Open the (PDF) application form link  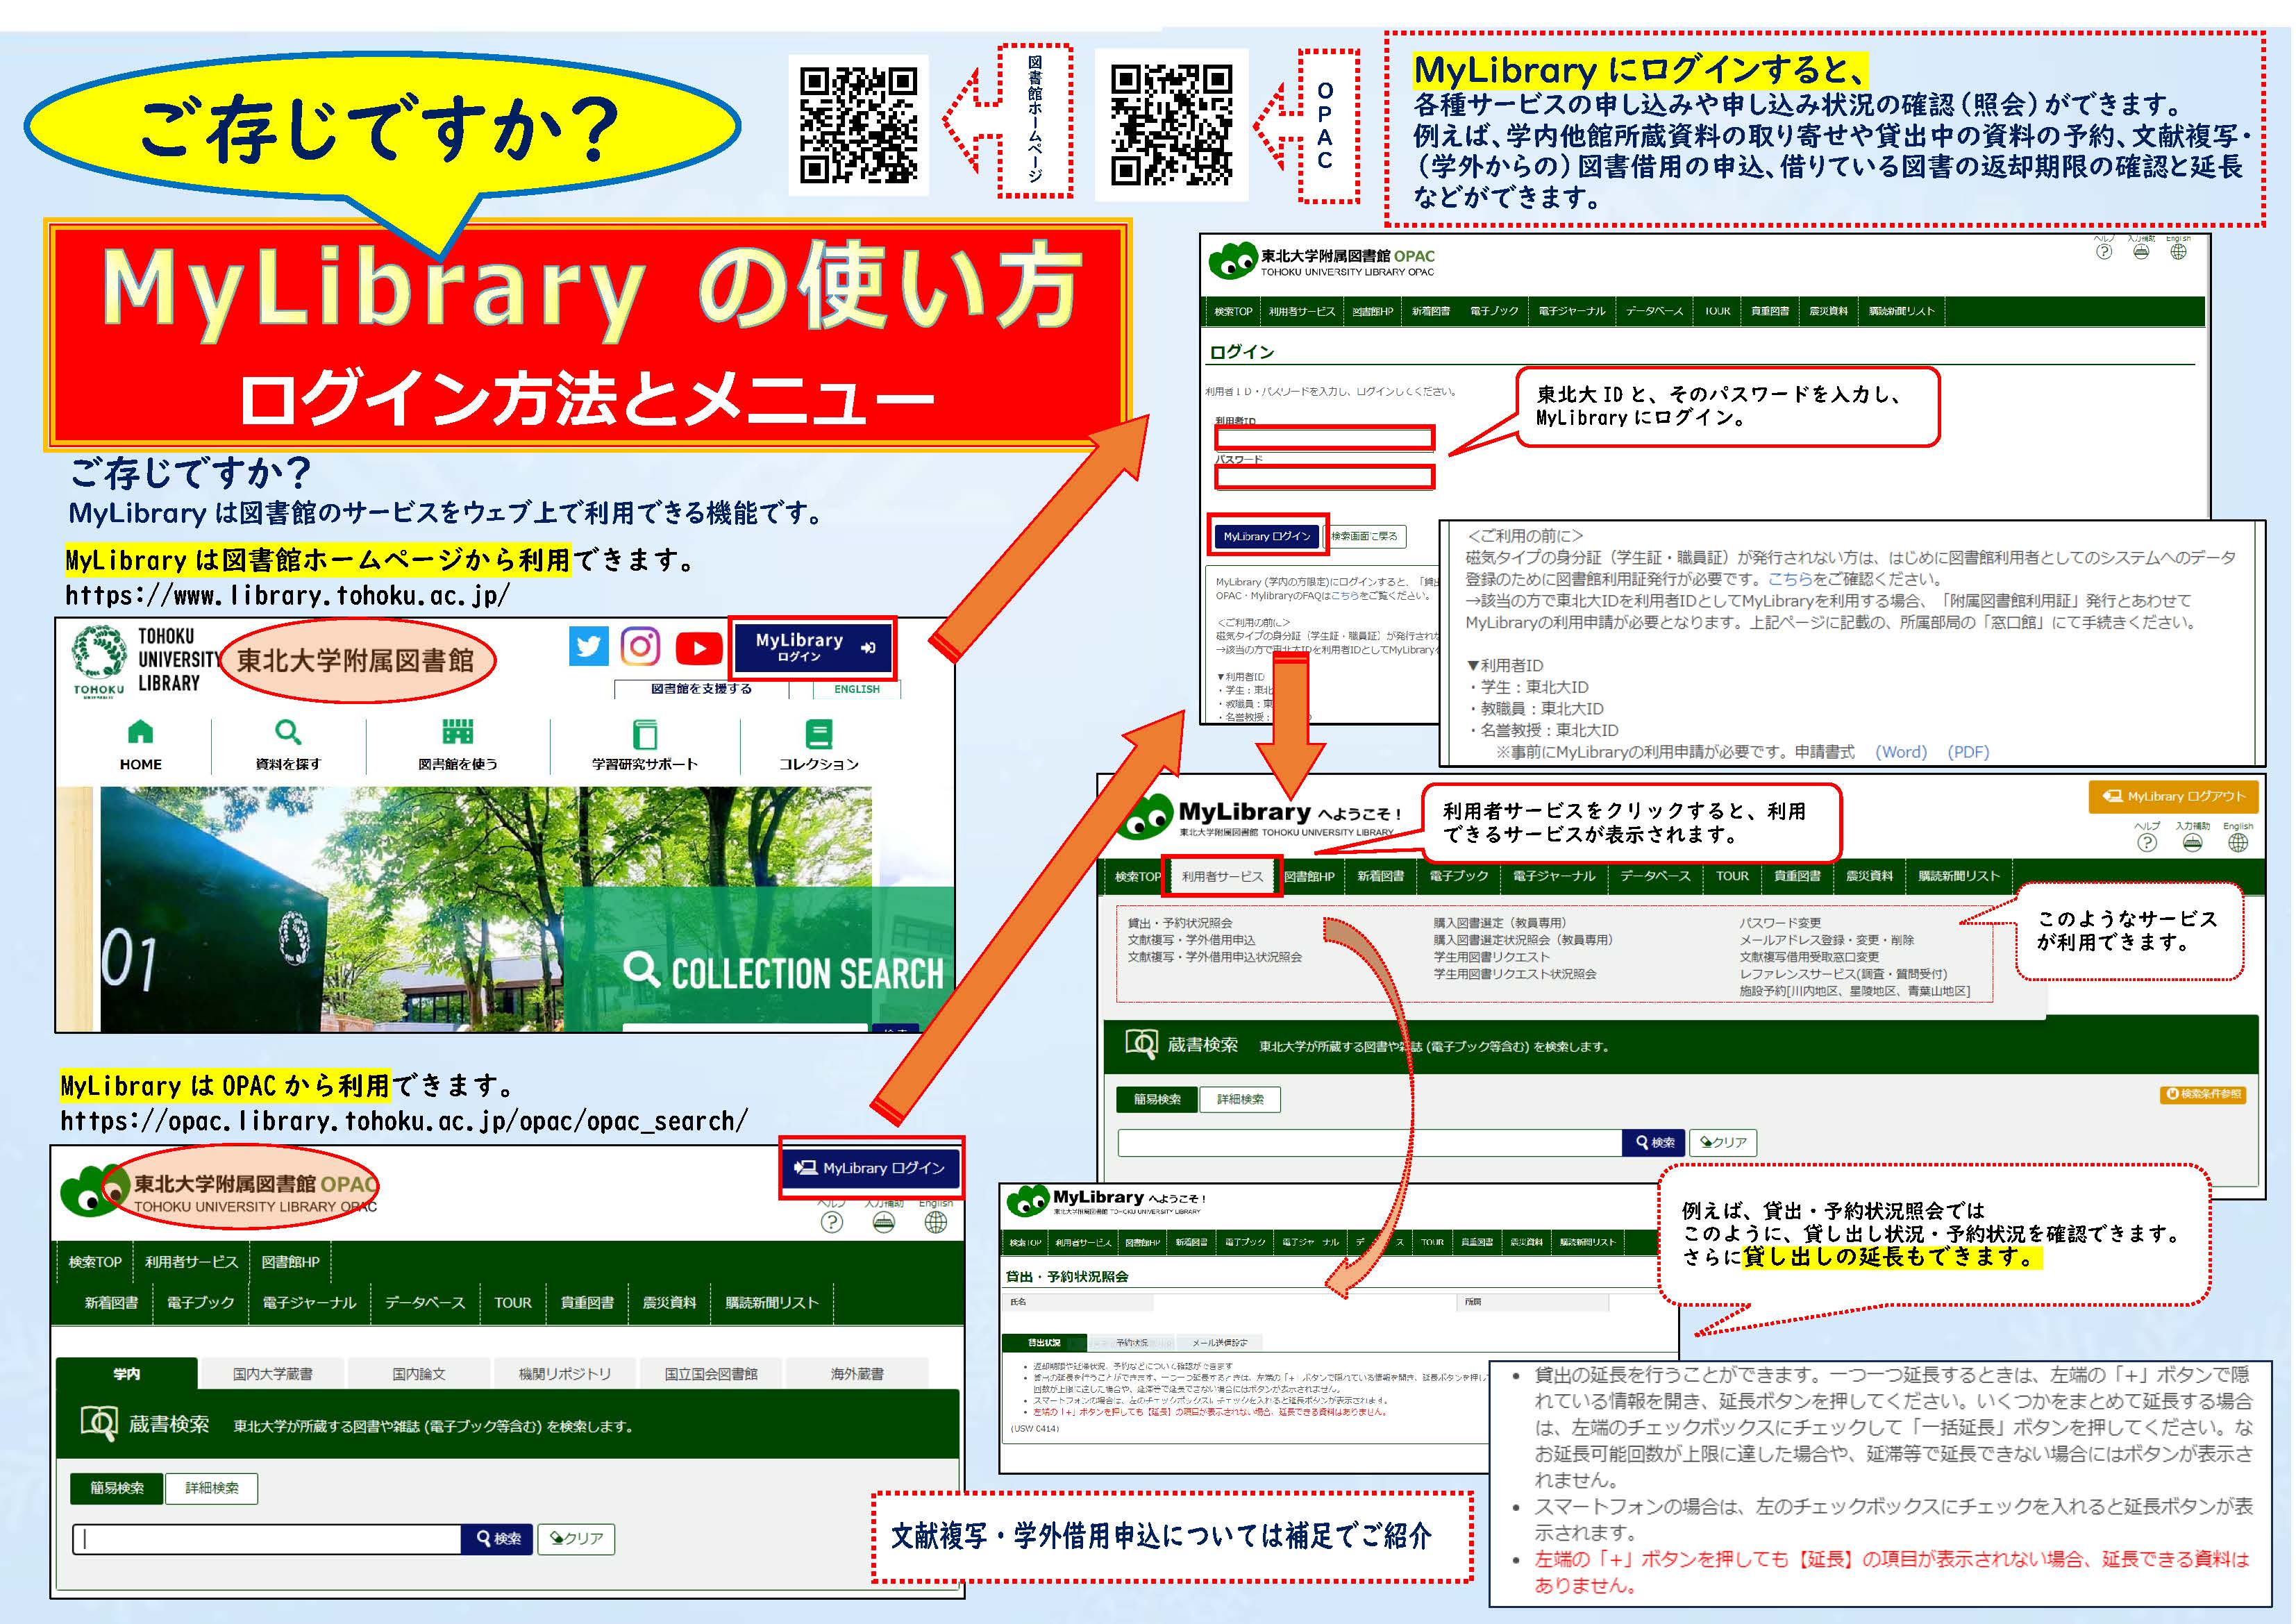pyautogui.click(x=1968, y=752)
